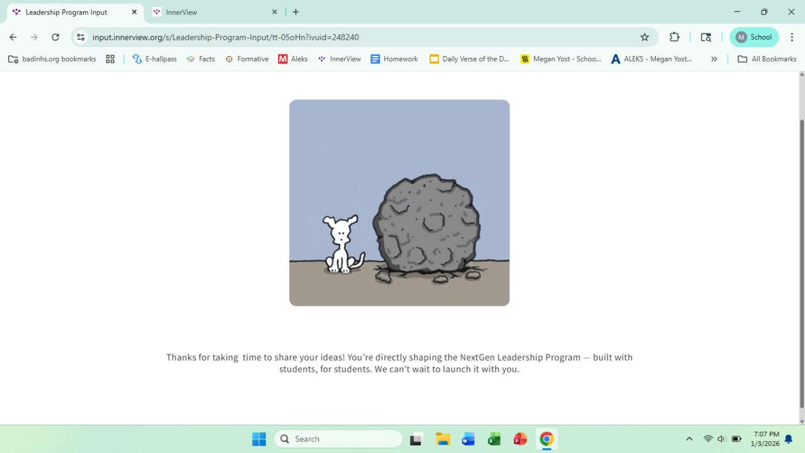Screen dimensions: 805x453
Task: Open the ALEKS - Megan Yost bookmark
Action: pyautogui.click(x=652, y=59)
